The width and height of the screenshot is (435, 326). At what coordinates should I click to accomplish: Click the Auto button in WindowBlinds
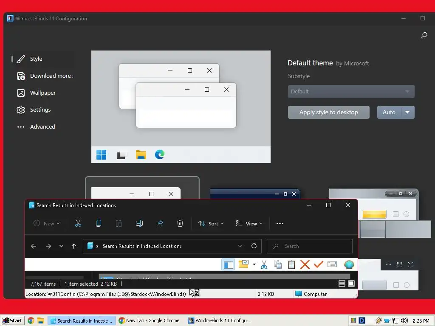click(x=389, y=112)
